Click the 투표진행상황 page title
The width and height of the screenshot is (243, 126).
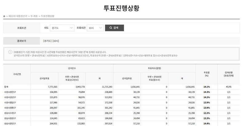tap(121, 8)
